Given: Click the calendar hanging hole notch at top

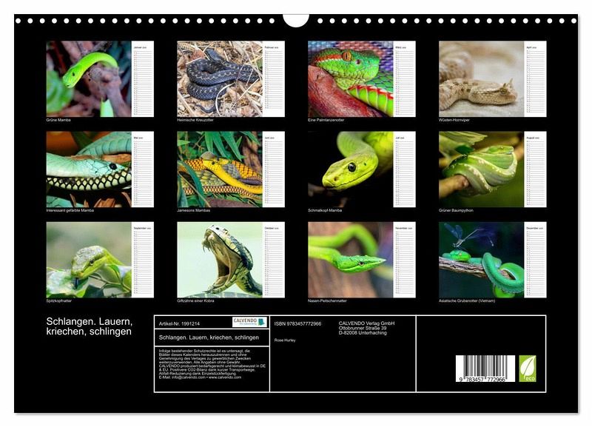Looking at the screenshot, I should 296,19.
